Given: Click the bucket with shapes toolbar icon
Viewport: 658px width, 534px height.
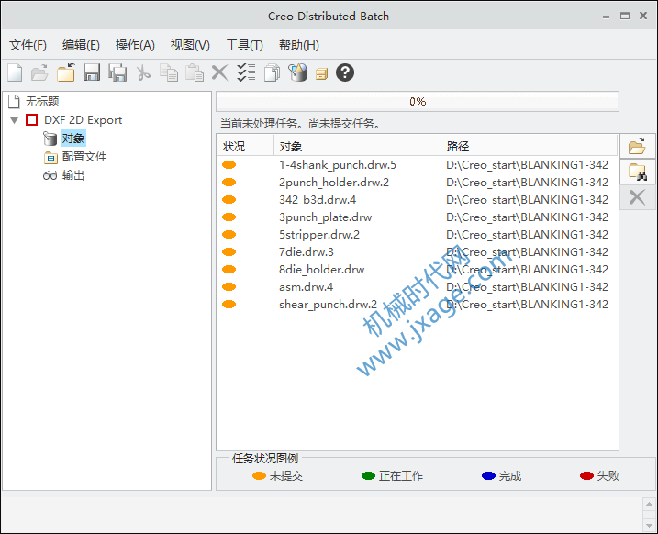Looking at the screenshot, I should pos(297,72).
